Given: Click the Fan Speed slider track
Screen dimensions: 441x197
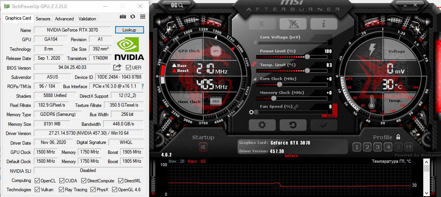Looking at the screenshot, I should point(291,112).
